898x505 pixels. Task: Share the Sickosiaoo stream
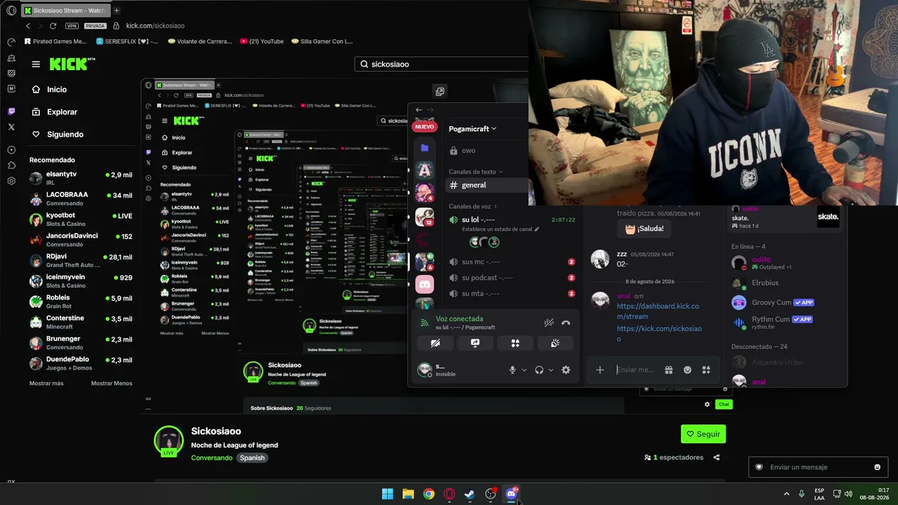tap(716, 457)
